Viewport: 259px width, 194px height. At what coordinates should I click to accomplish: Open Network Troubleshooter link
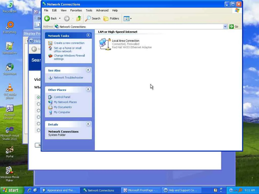tap(68, 78)
